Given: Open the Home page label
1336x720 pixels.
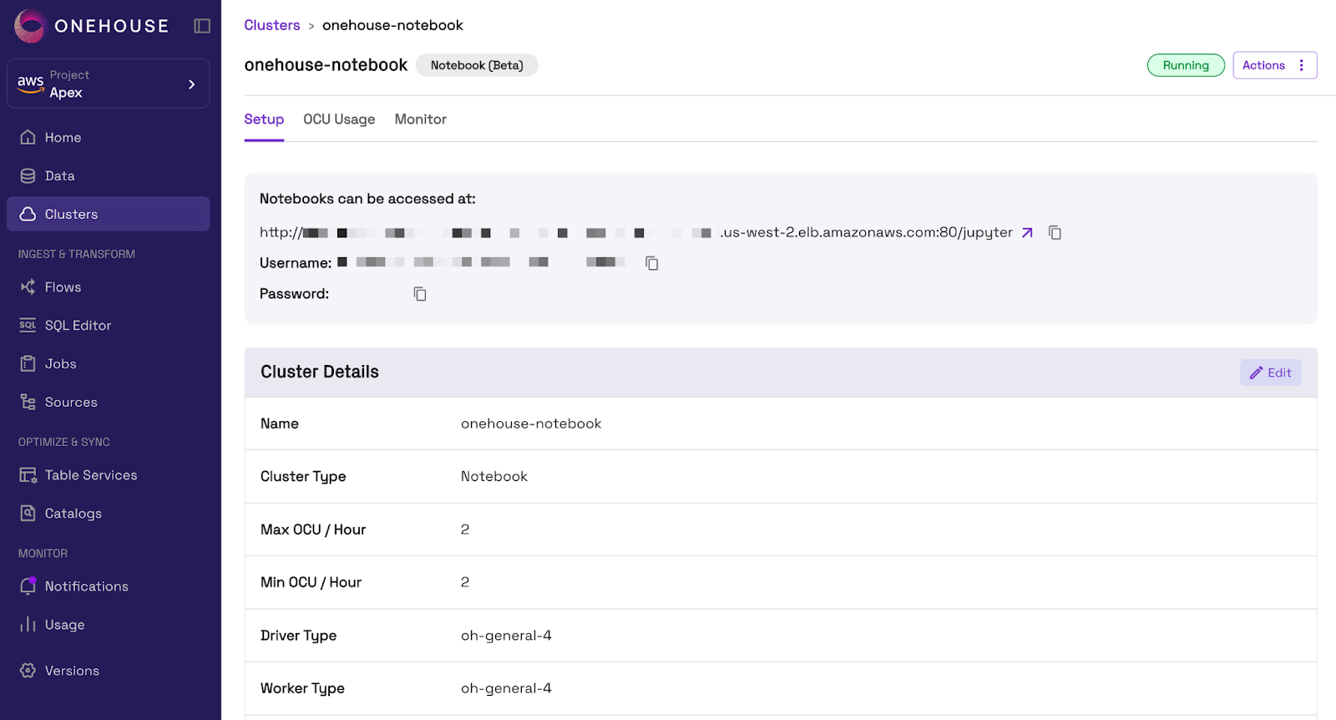Looking at the screenshot, I should (x=63, y=137).
